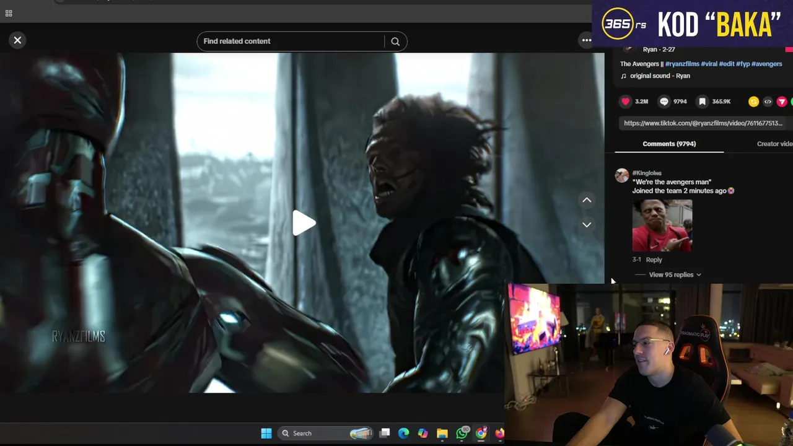Open the commenter's profile avatar
The width and height of the screenshot is (793, 446).
tap(622, 176)
